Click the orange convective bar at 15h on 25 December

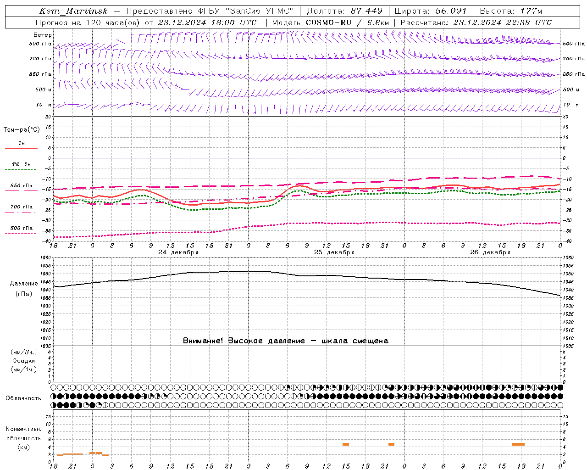point(346,444)
